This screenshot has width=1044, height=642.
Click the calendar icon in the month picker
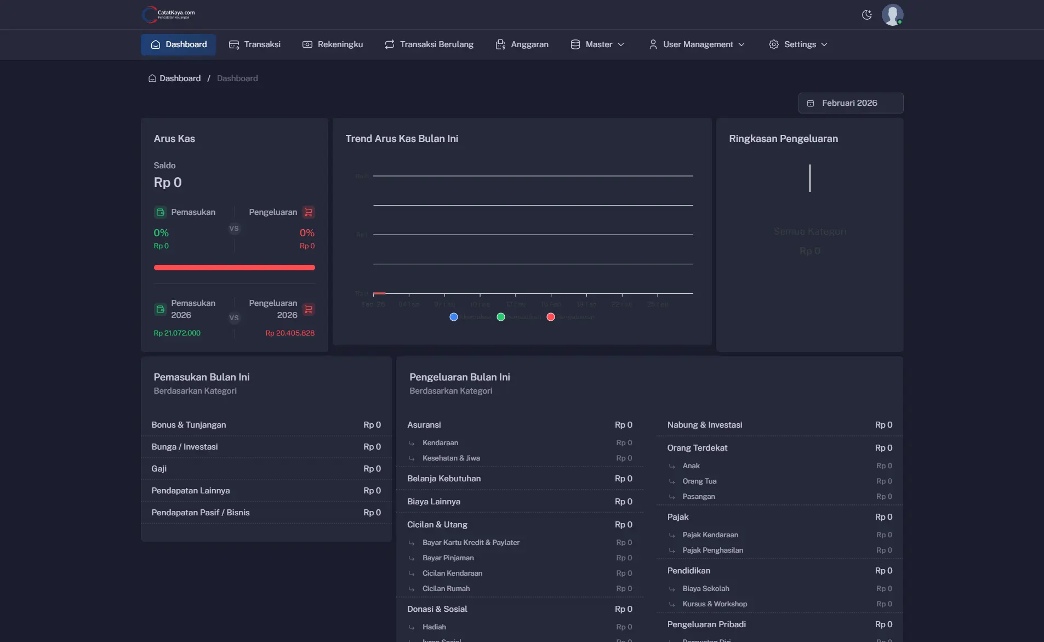pyautogui.click(x=811, y=103)
